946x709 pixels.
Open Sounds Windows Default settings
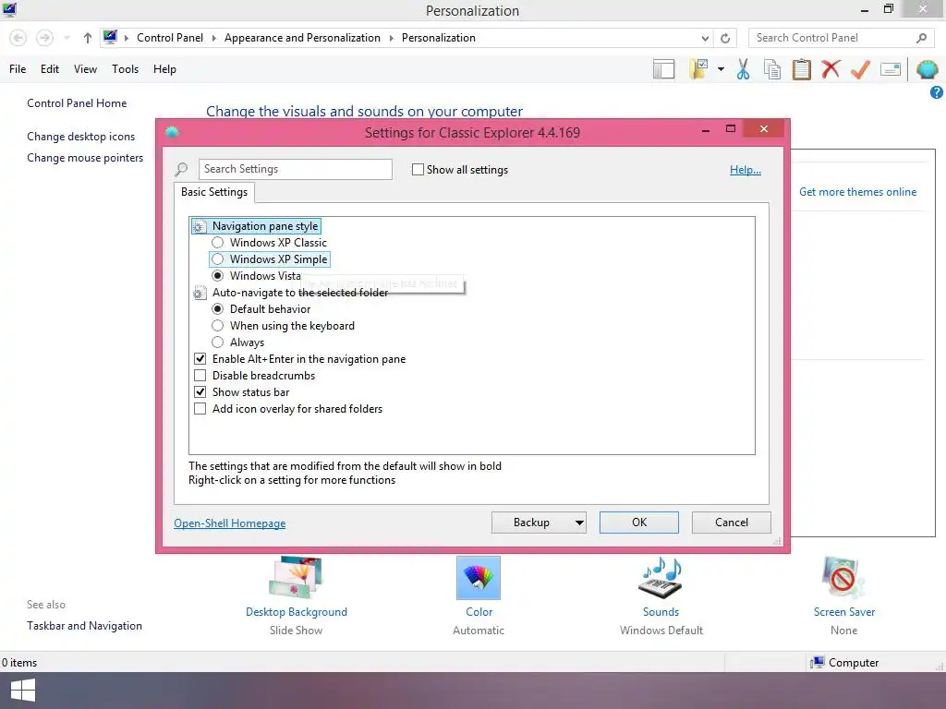pyautogui.click(x=661, y=595)
